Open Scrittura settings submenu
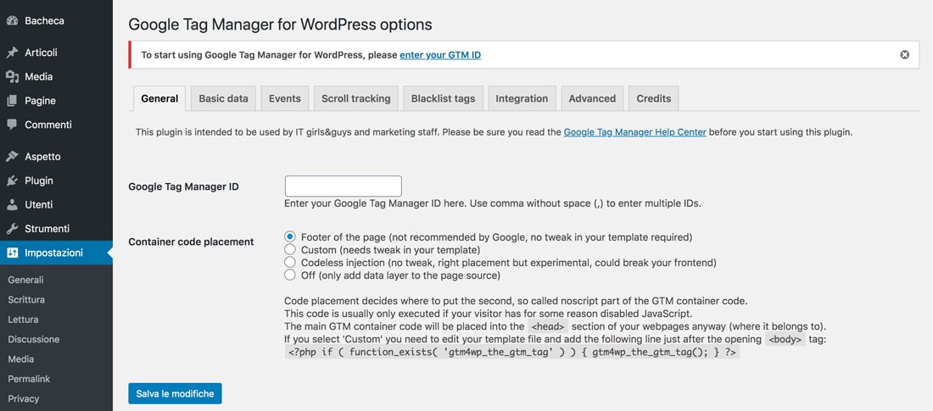Screen dimensions: 933x411 (x=26, y=300)
